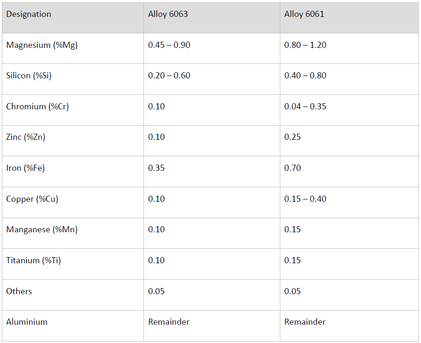
Task: Select the Chromium (%Cr) row label
Action: (38, 107)
